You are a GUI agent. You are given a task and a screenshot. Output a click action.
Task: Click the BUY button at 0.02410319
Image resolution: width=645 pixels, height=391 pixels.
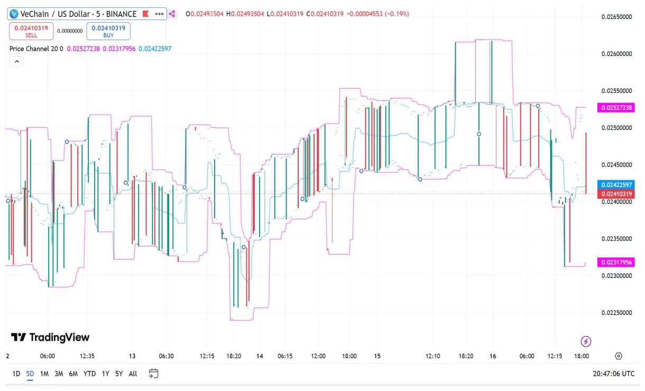tap(108, 31)
